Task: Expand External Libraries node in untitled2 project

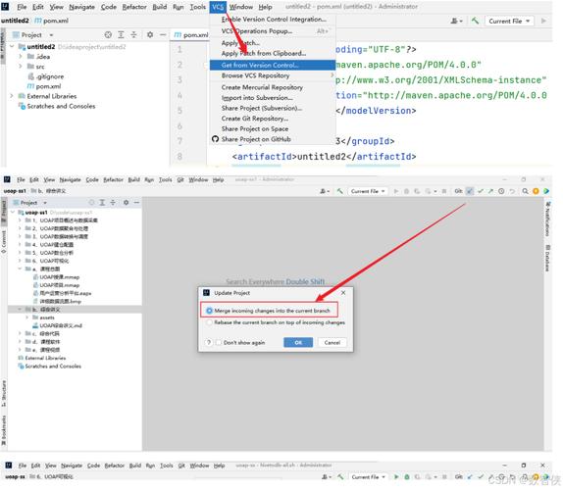Action: [12, 96]
